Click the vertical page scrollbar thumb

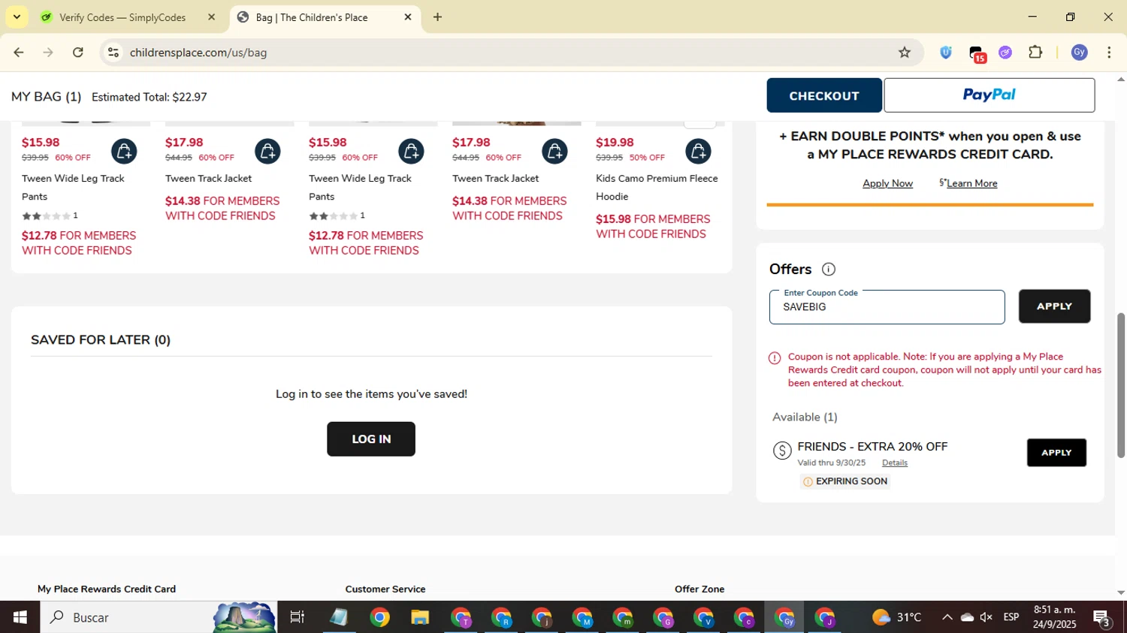(x=1120, y=384)
